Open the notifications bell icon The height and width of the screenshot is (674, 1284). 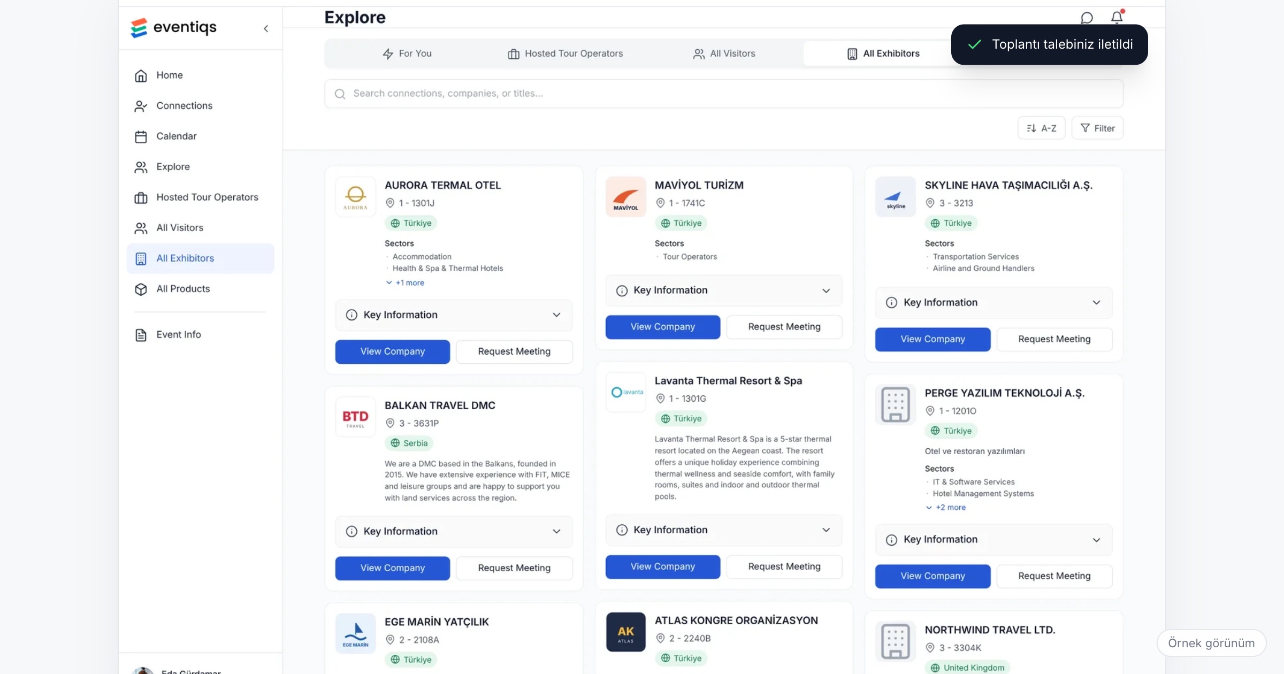tap(1117, 17)
